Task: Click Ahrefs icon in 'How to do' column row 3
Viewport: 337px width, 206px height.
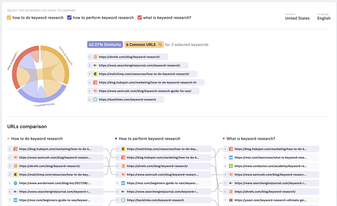Action: 15,166
